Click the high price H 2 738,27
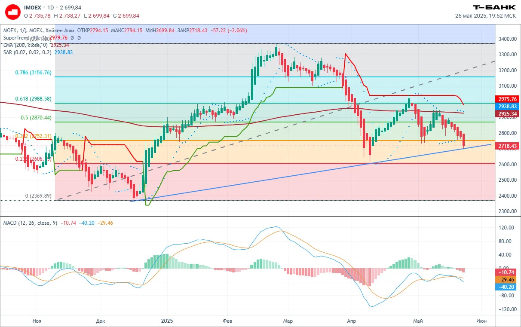521x327 pixels. pyautogui.click(x=67, y=16)
